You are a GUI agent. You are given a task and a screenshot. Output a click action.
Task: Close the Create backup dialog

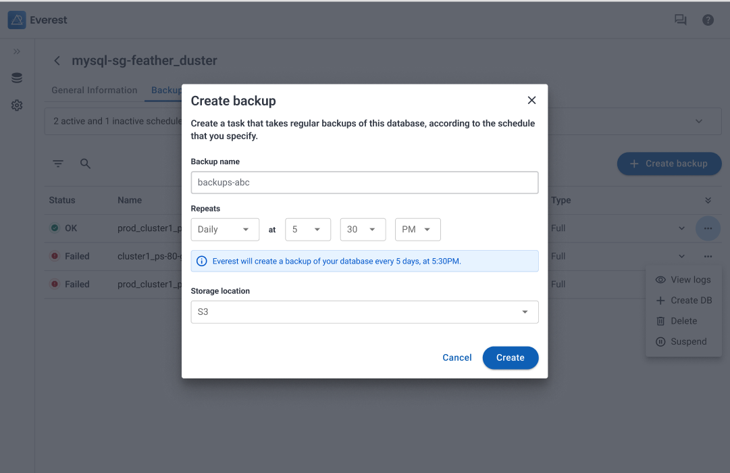[531, 101]
